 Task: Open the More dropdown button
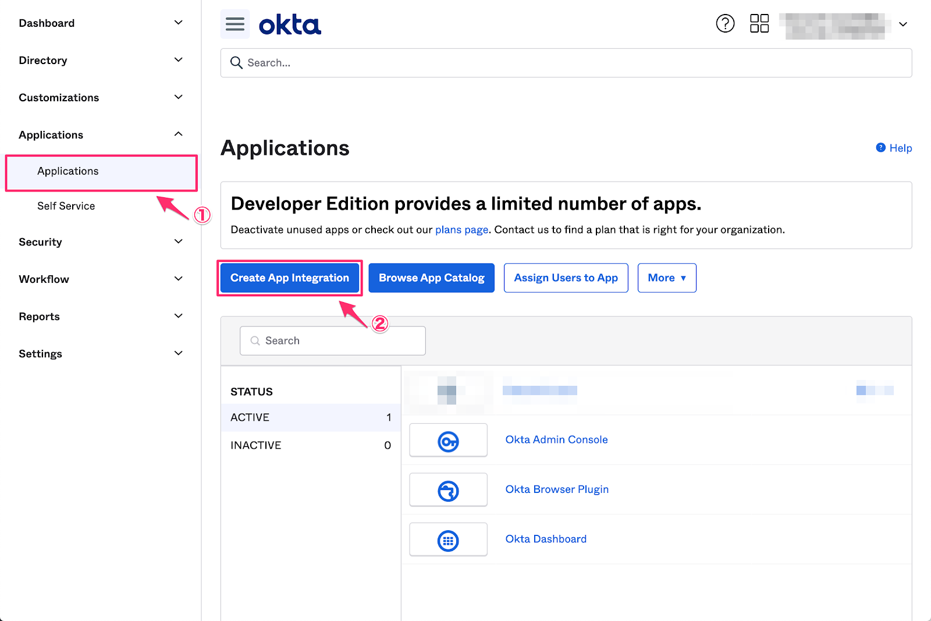667,278
